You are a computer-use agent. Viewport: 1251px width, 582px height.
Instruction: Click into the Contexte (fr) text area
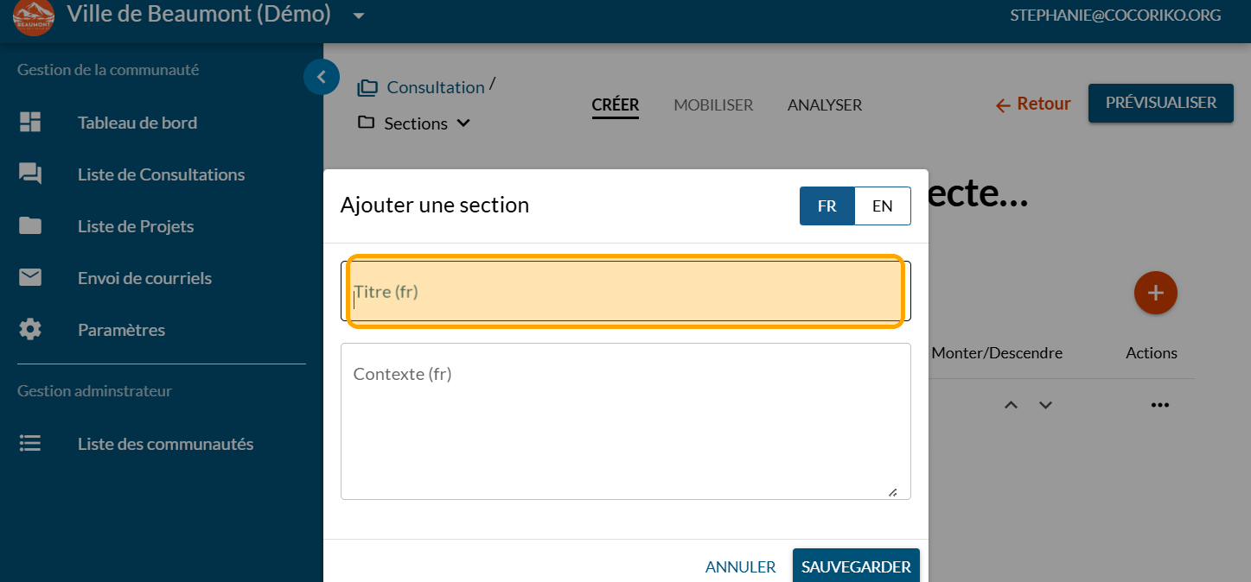(625, 421)
